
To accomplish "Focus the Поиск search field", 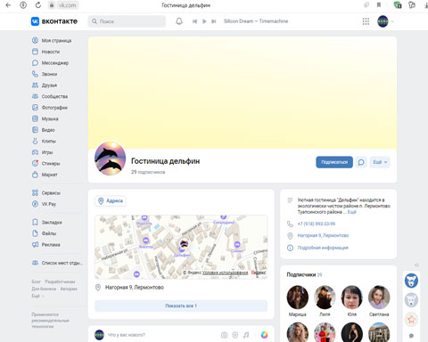I will pos(127,21).
